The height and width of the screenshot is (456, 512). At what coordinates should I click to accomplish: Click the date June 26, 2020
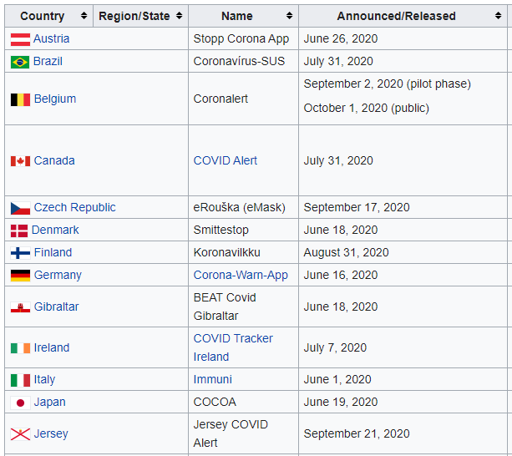click(x=341, y=38)
